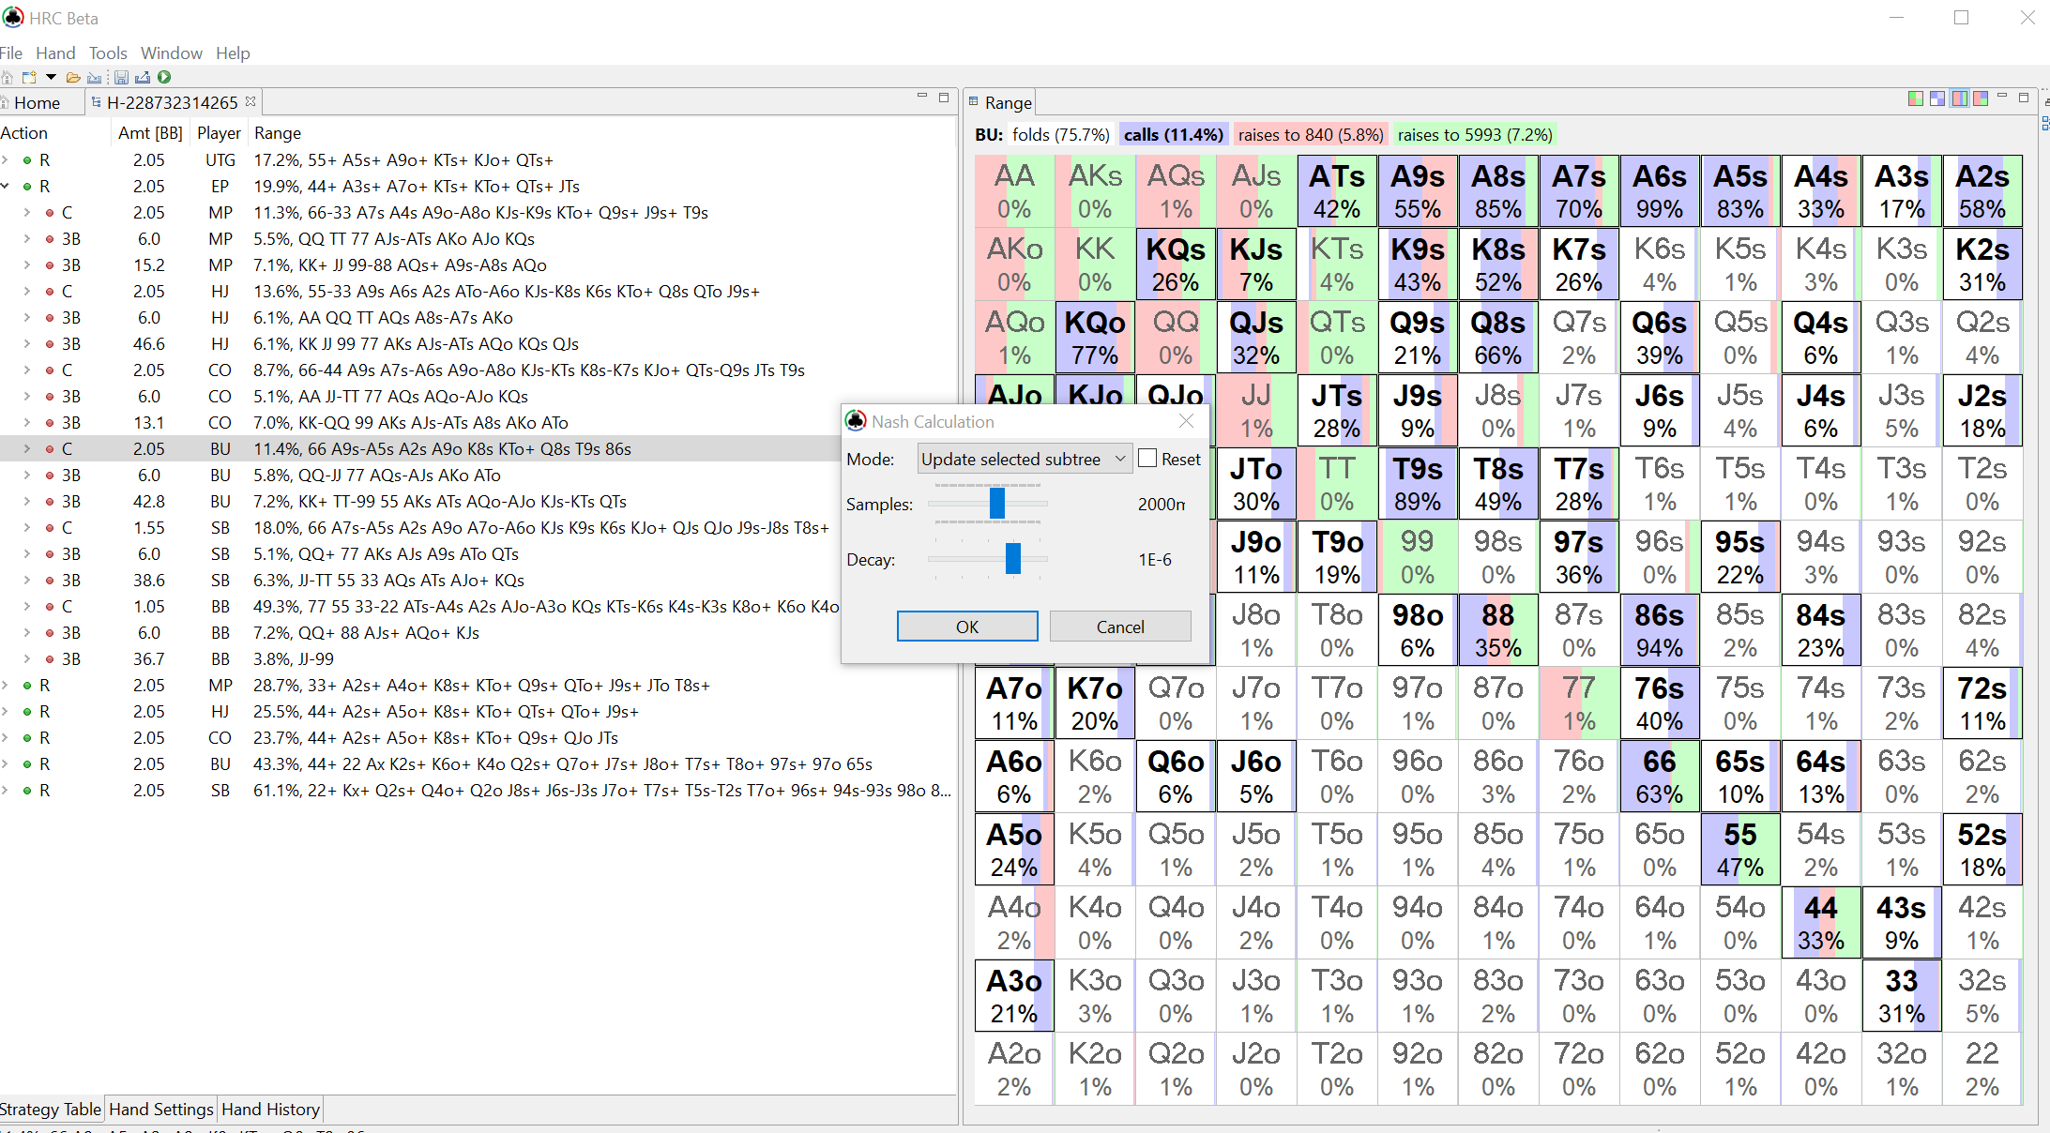
Task: Expand the UTG raise tree row
Action: [6, 160]
